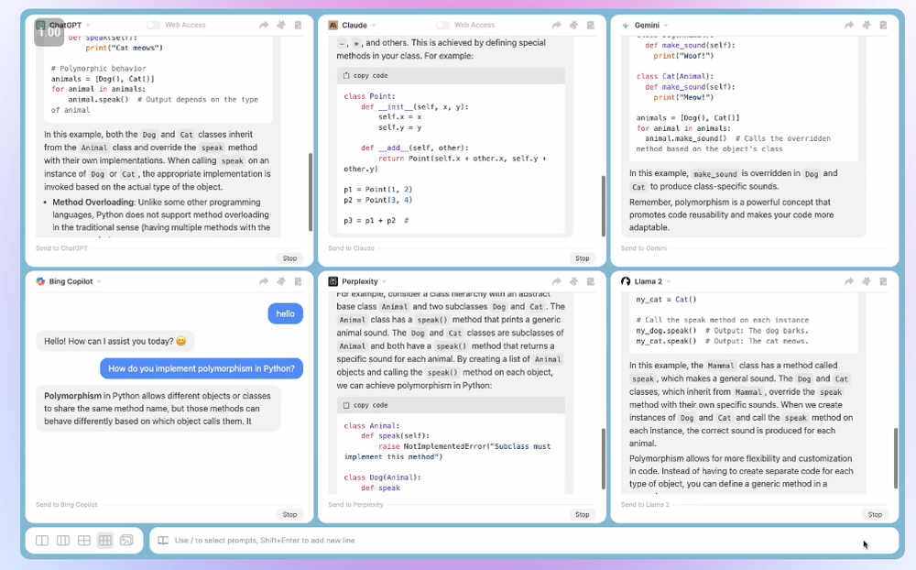Stop the Llama 2 response
This screenshot has width=916, height=570.
click(875, 514)
